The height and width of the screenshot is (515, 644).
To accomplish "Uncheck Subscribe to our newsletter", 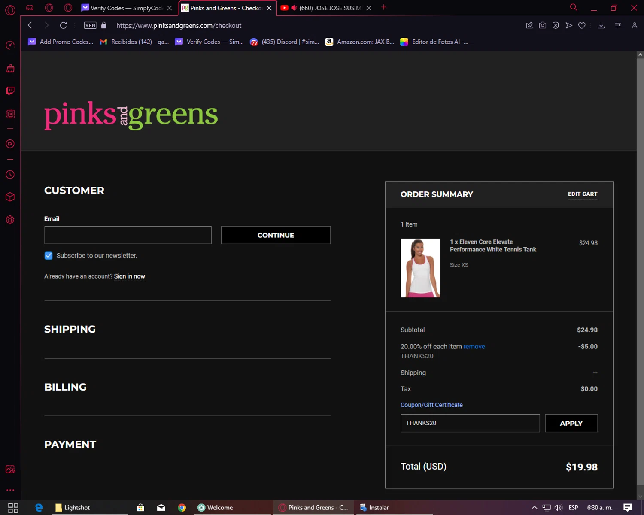I will coord(49,255).
